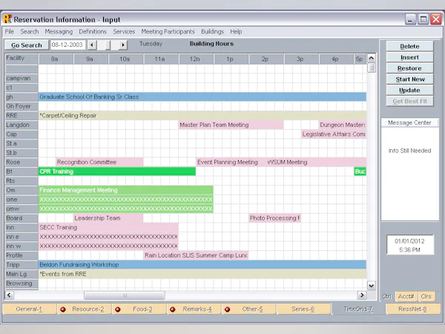Open the File menu
Image resolution: width=445 pixels, height=334 pixels.
[x=10, y=31]
